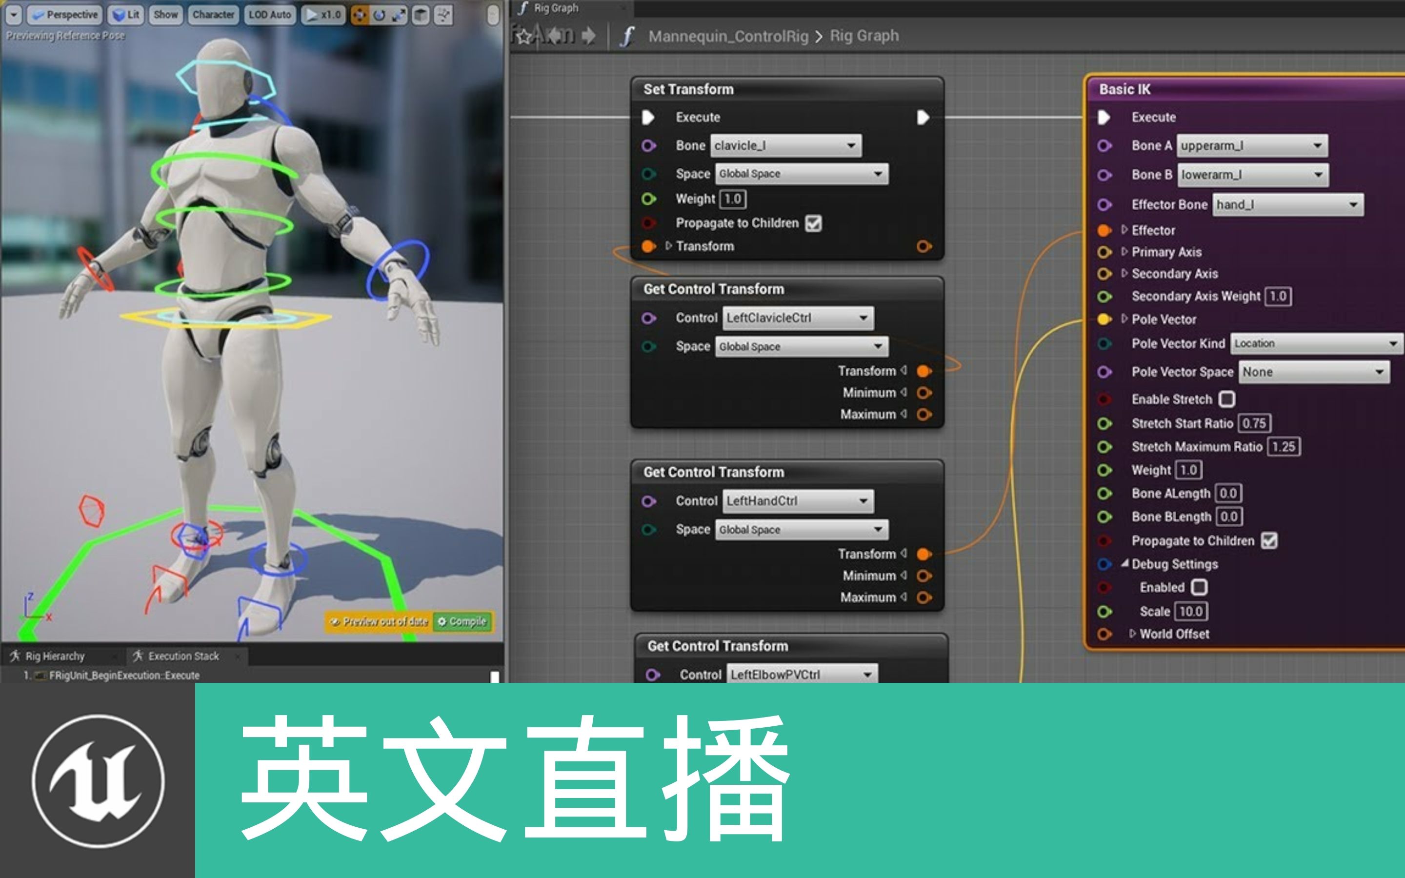This screenshot has height=878, width=1405.
Task: Click the orange Transform output pin on Set Transform
Action: pyautogui.click(x=923, y=246)
